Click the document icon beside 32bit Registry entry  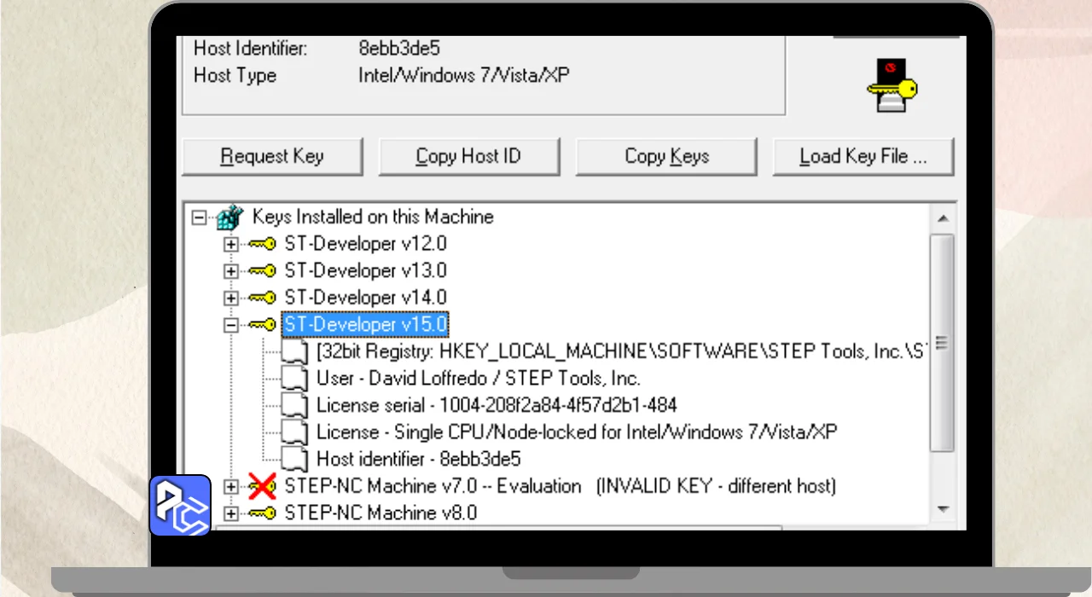(x=294, y=351)
